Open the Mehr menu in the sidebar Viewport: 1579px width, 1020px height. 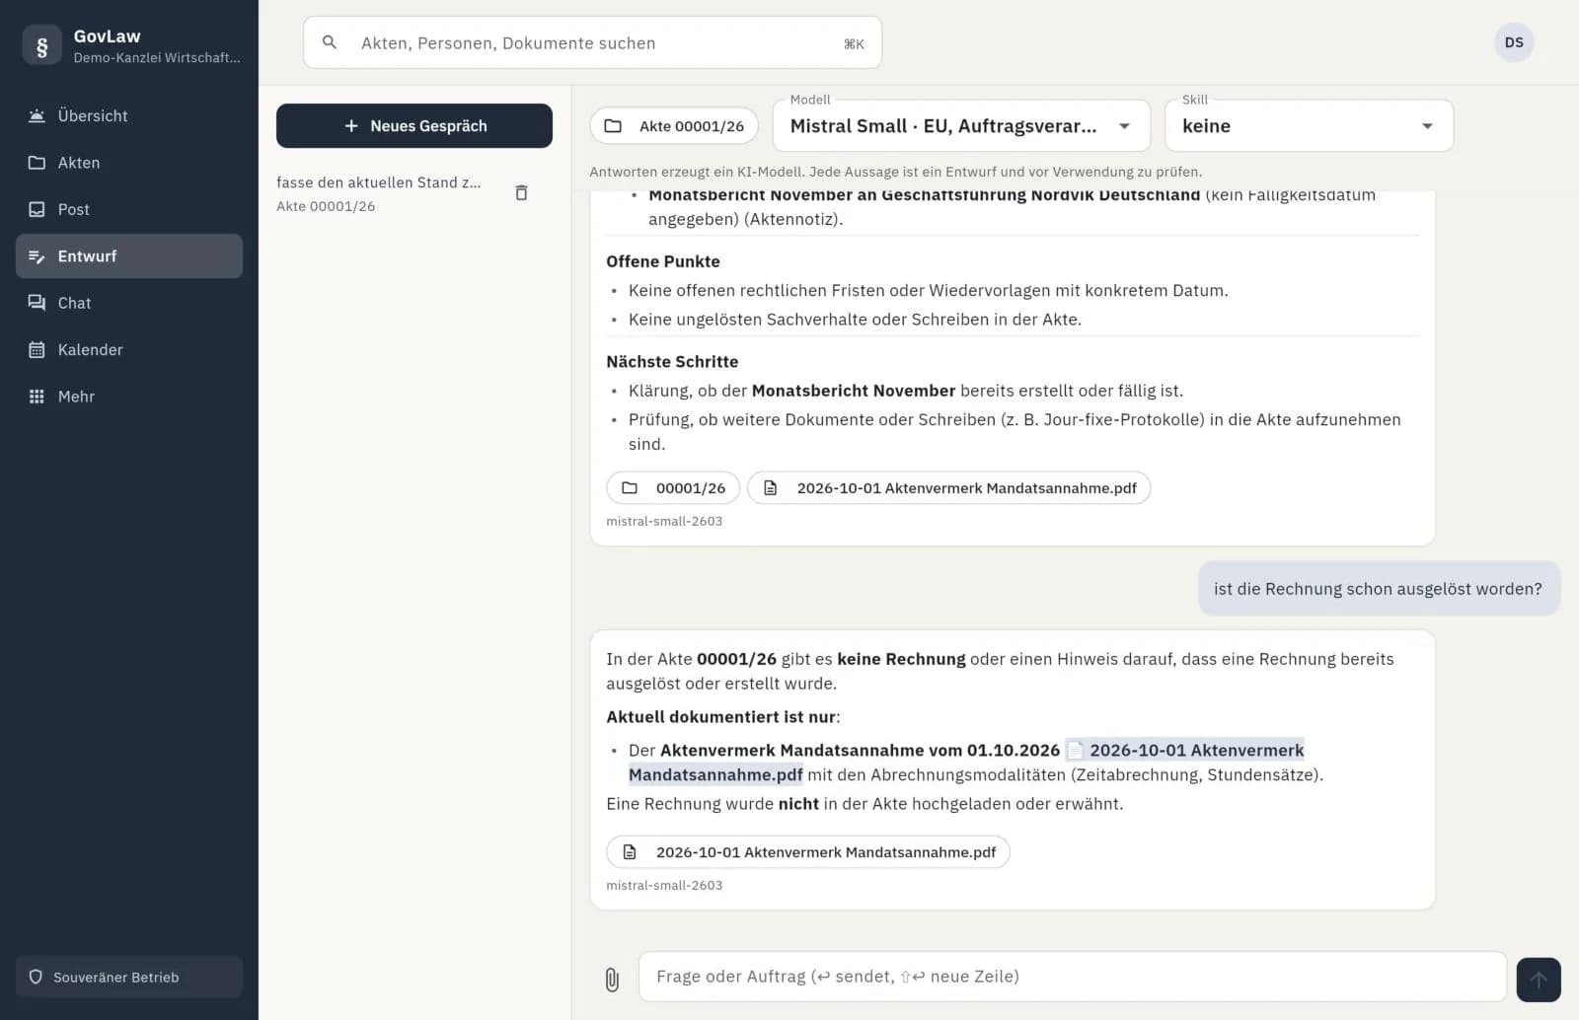click(129, 397)
